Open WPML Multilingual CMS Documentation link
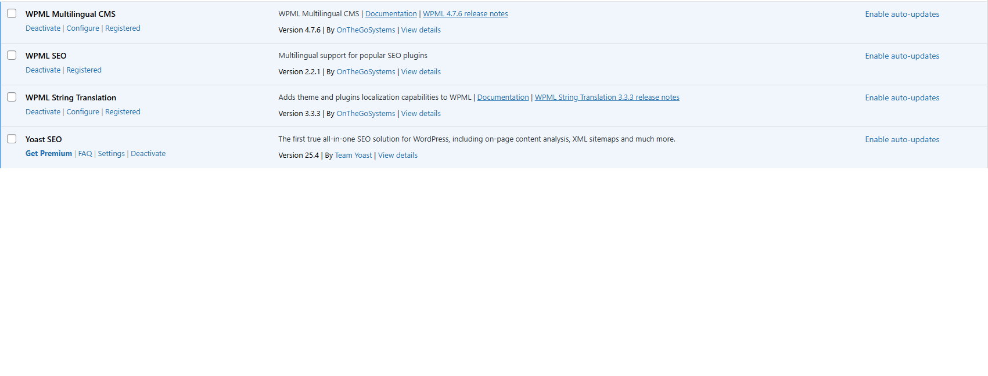 click(x=391, y=14)
